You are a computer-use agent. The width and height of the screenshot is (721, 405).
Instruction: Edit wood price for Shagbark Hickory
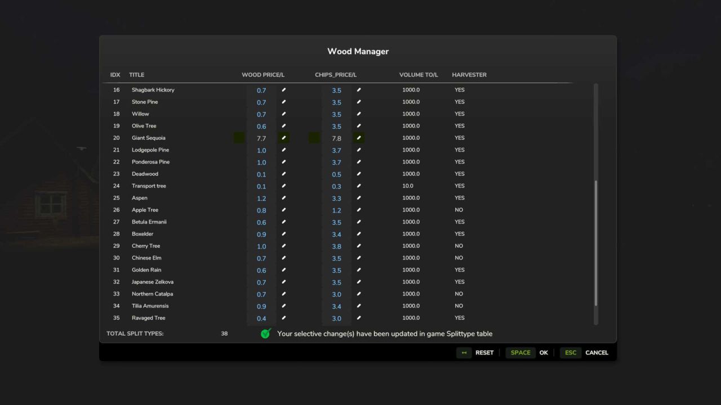coord(284,90)
